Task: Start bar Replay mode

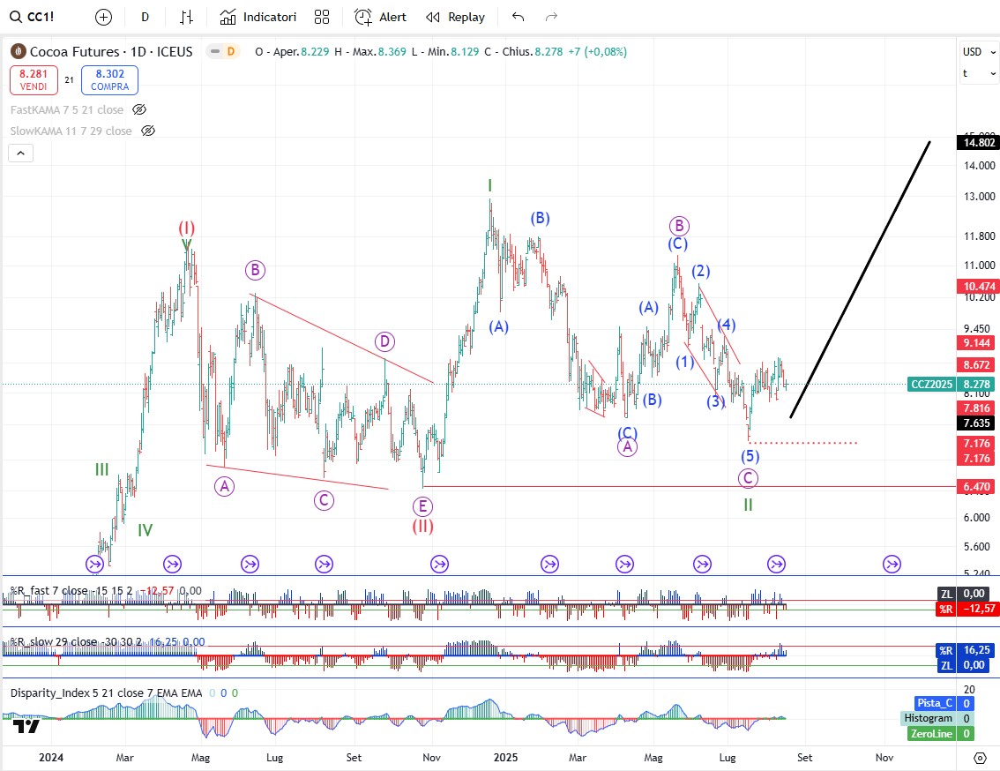Action: (455, 17)
